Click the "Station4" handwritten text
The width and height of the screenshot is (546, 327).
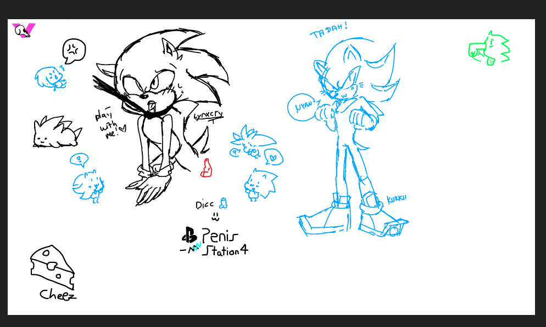click(x=225, y=250)
